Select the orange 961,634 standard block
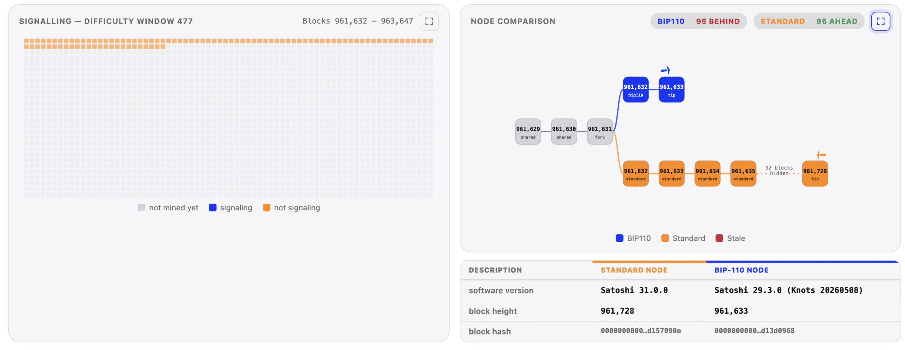The width and height of the screenshot is (905, 350). [x=707, y=174]
